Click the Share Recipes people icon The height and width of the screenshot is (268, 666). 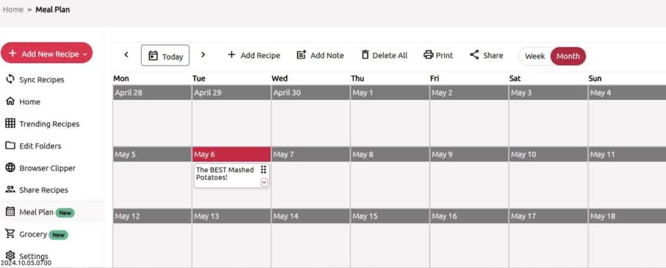10,190
